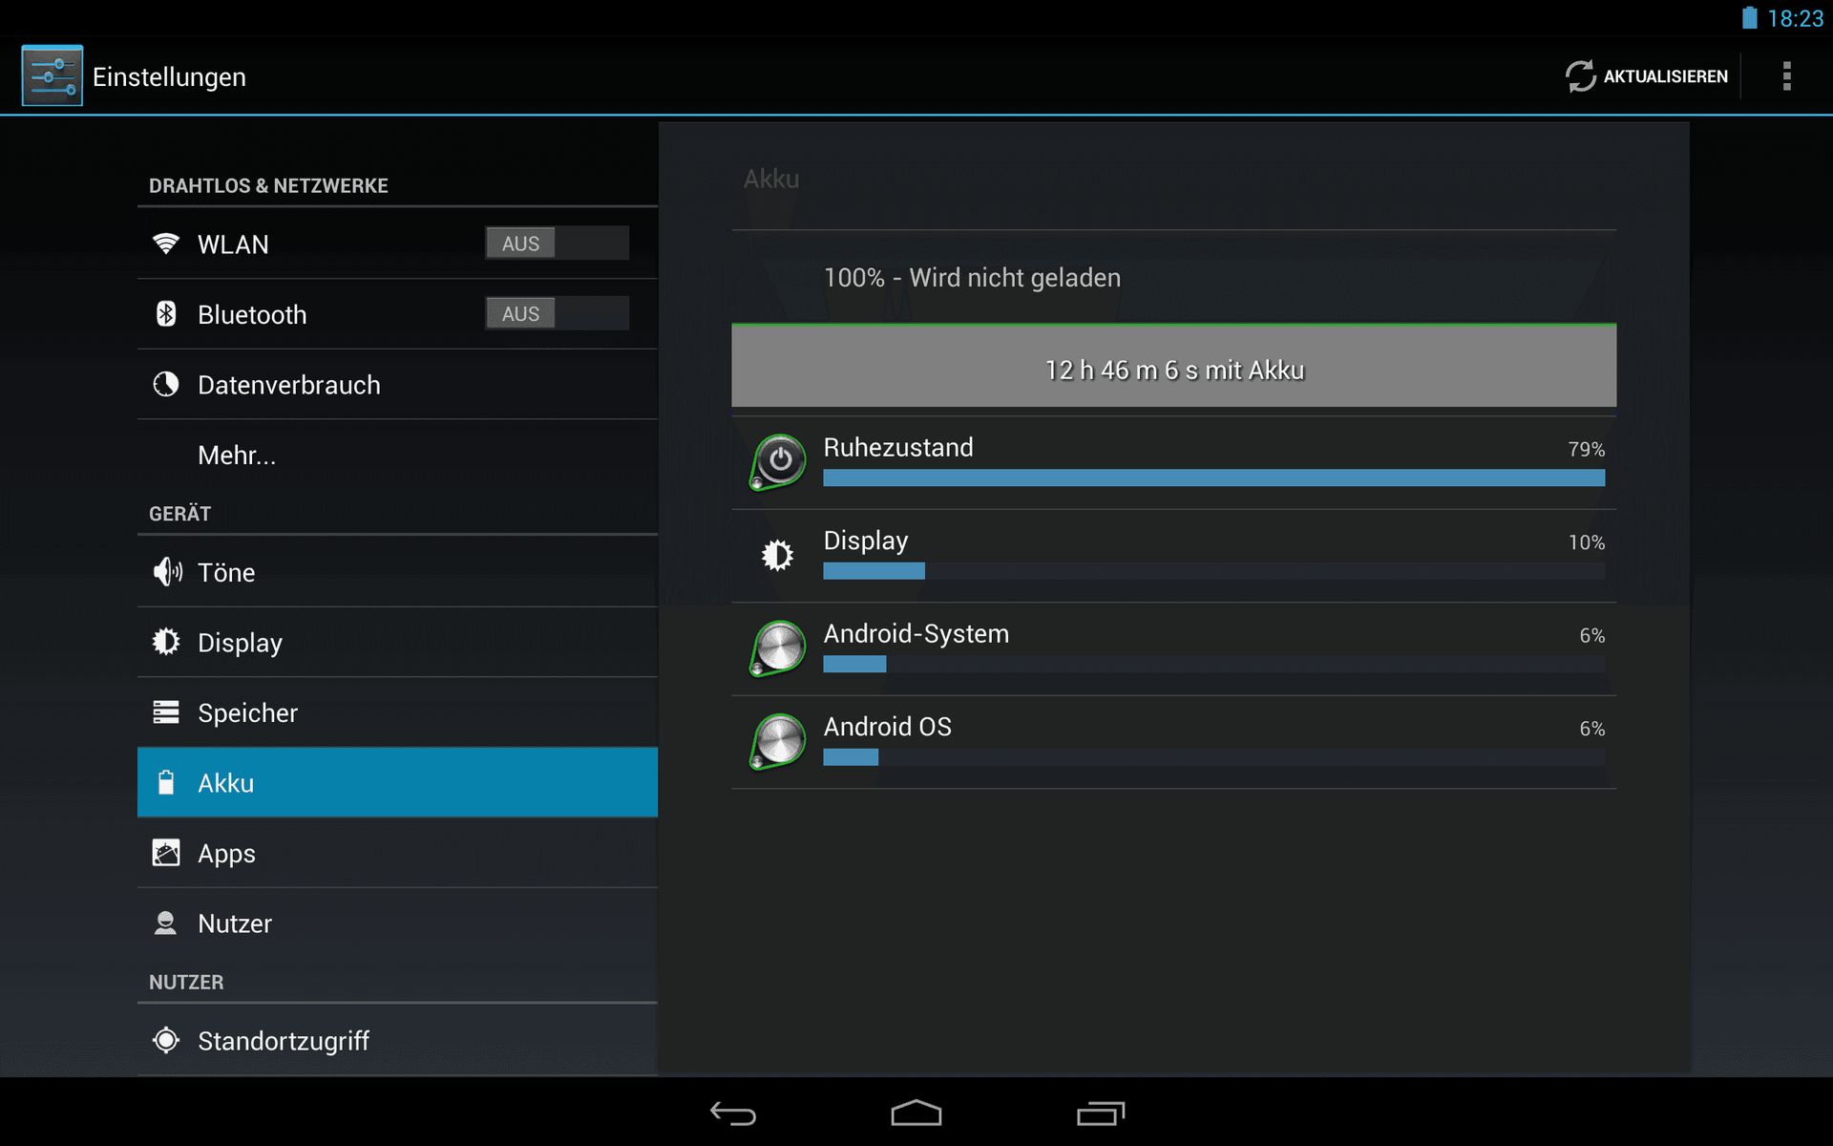
Task: Open Apps settings
Action: tap(397, 853)
